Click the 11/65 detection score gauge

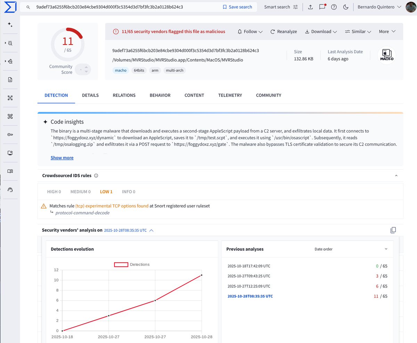68,44
